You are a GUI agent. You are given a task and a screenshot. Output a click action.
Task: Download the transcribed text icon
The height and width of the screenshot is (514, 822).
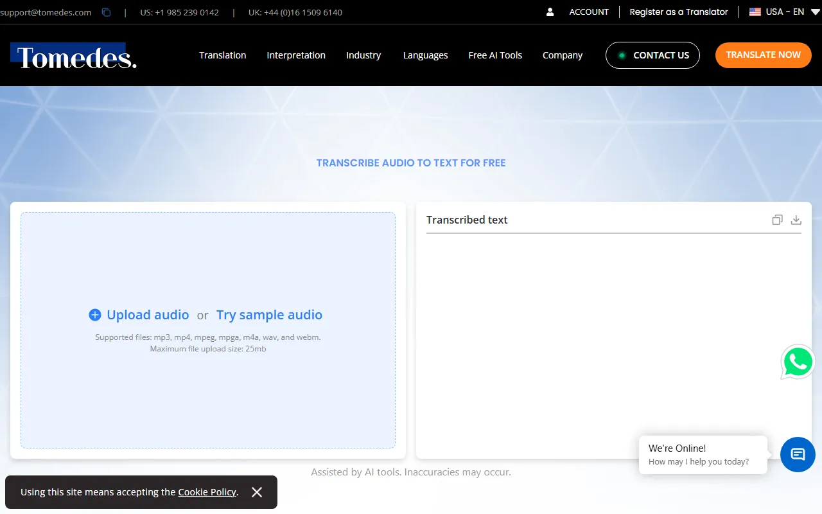[796, 220]
